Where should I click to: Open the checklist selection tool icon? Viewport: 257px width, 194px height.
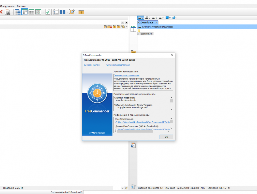coord(56,12)
